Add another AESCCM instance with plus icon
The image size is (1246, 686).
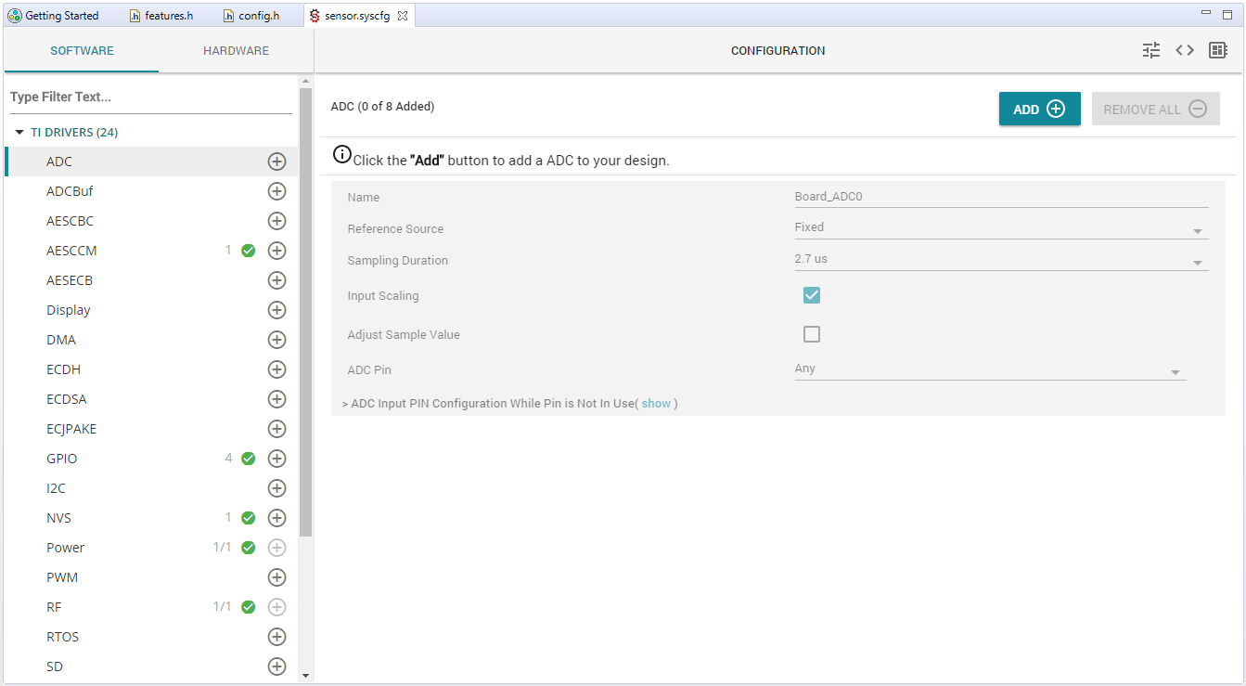(276, 251)
